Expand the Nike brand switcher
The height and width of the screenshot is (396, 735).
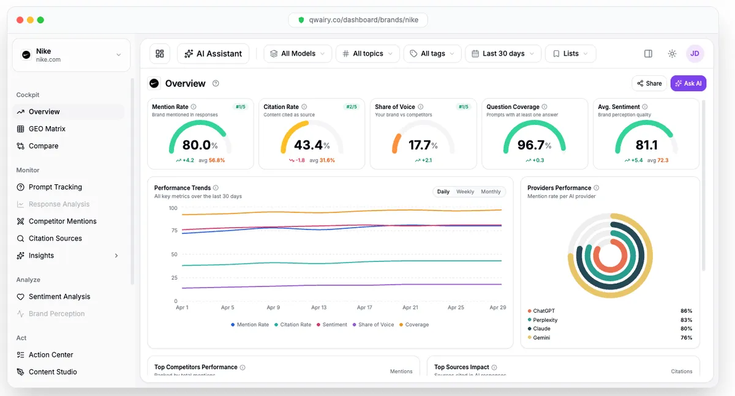tap(71, 55)
